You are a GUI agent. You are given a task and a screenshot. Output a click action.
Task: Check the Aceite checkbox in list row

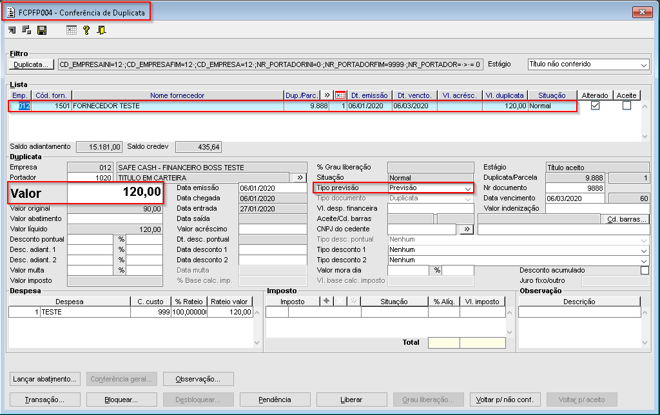pos(626,106)
